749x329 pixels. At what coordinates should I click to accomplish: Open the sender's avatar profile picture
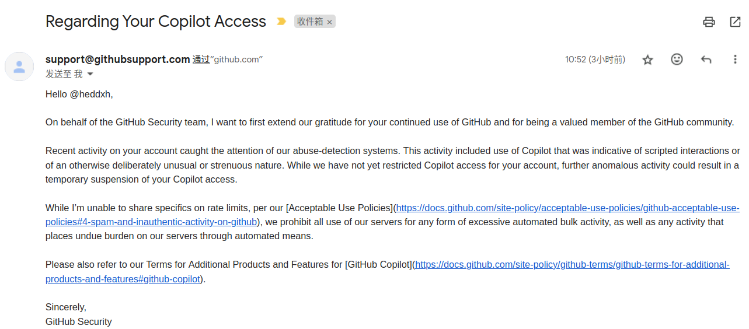pos(19,66)
